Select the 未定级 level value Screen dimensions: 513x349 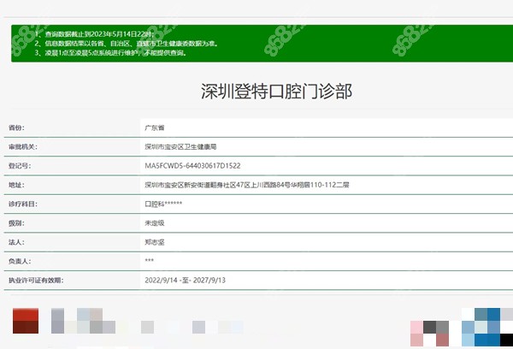click(155, 223)
